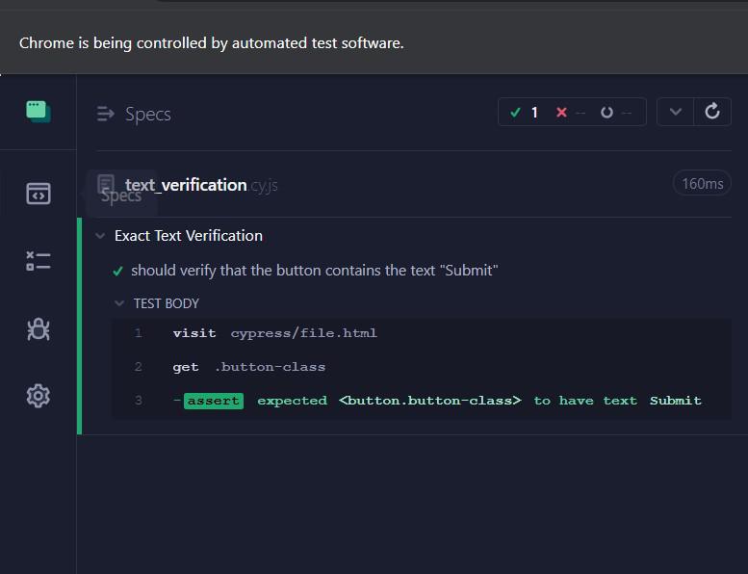Click the green assert badge

point(214,401)
